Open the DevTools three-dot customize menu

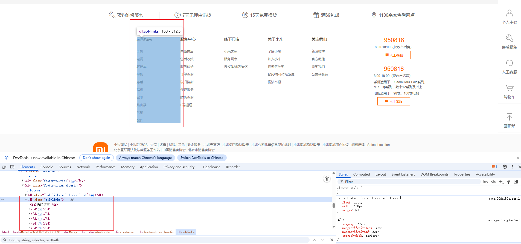[513, 167]
